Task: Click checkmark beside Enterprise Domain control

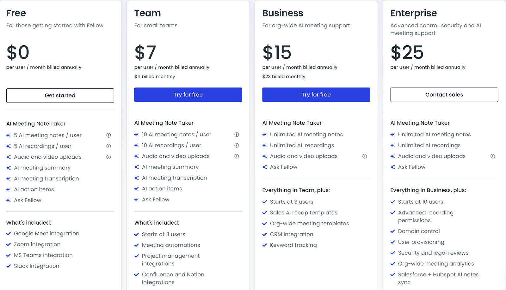Action: click(393, 231)
